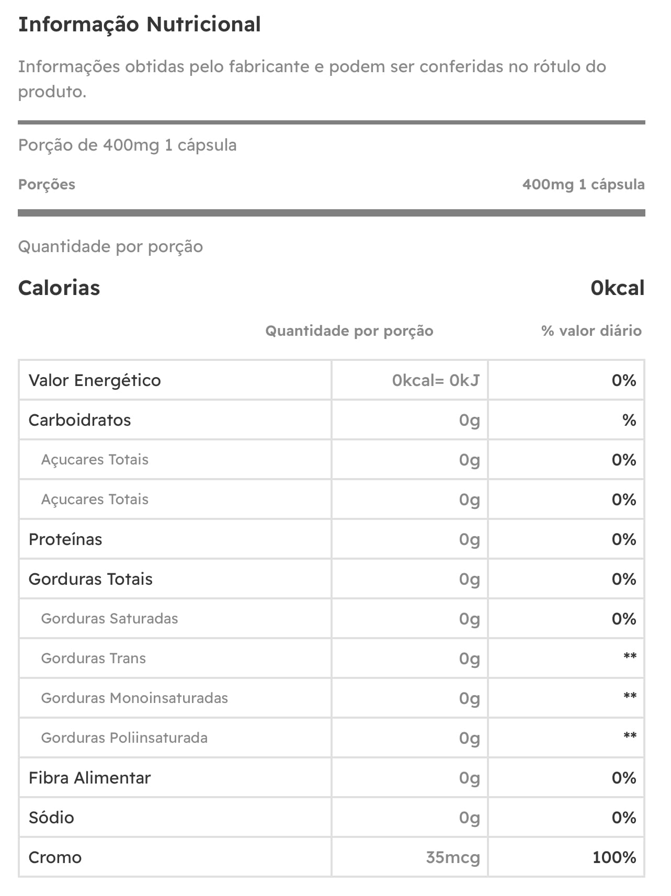Click the Proteínas row label

pyautogui.click(x=65, y=539)
